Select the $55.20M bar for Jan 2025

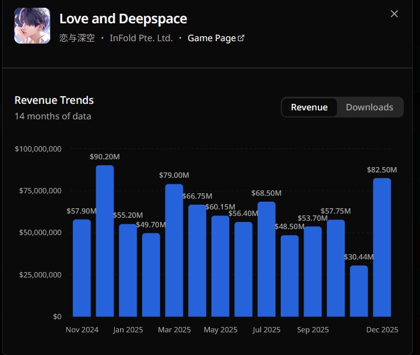pos(128,270)
